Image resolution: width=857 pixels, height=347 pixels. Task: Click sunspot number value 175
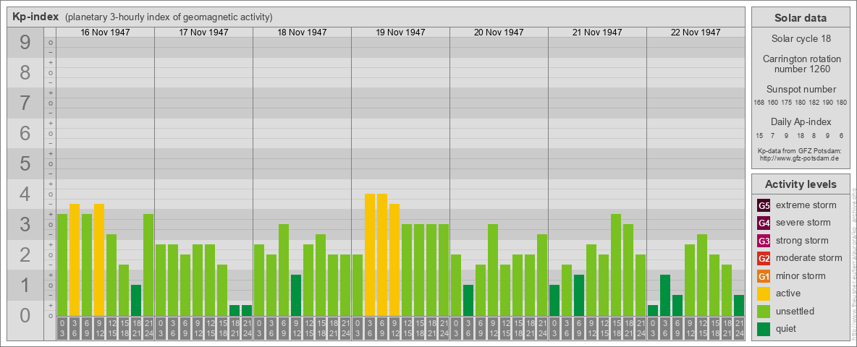787,103
